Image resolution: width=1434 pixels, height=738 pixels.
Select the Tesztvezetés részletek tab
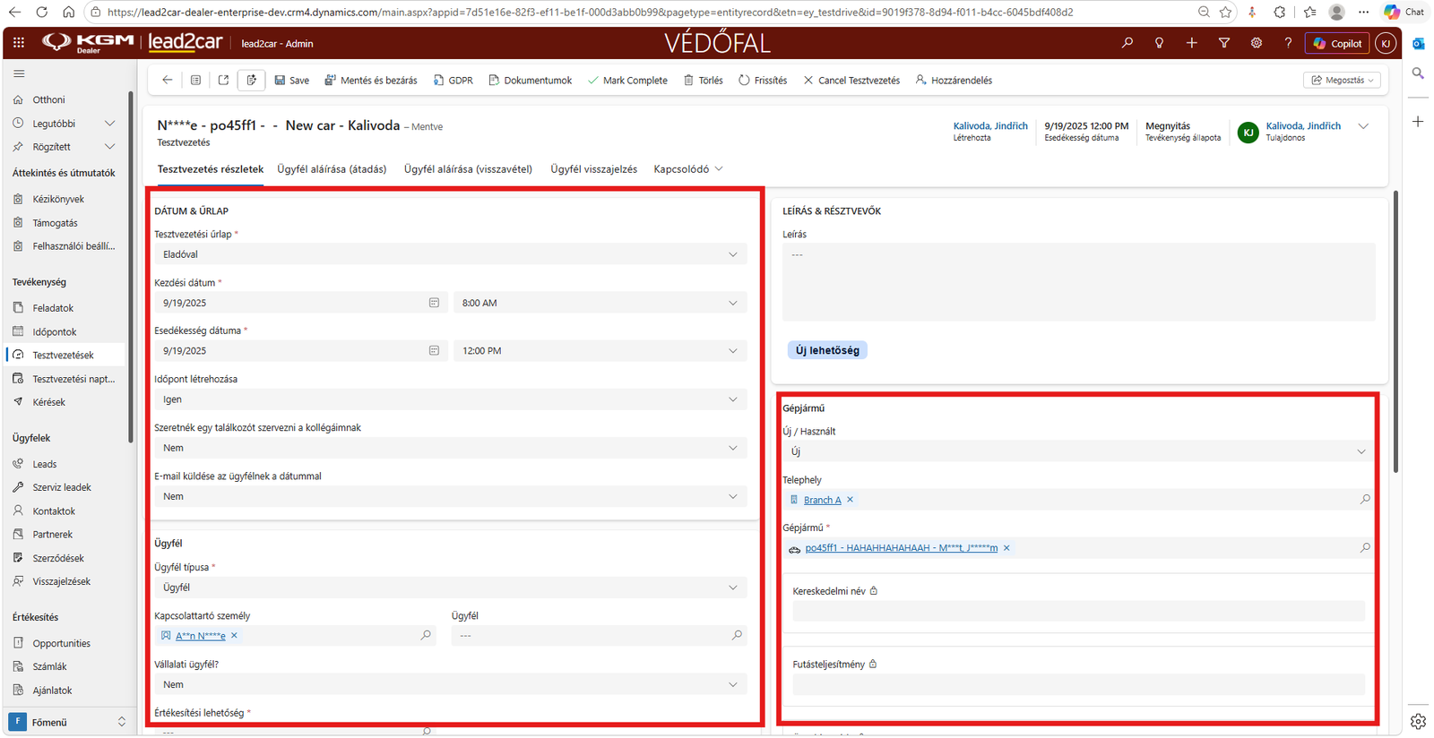coord(211,169)
